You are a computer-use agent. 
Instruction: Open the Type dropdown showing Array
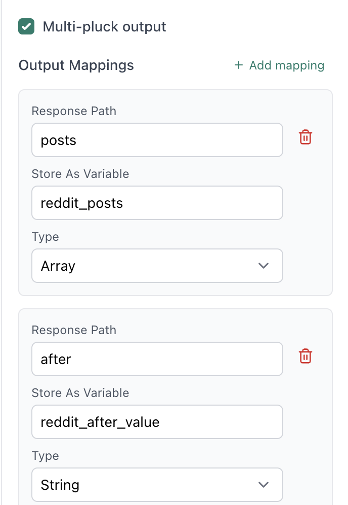click(157, 266)
